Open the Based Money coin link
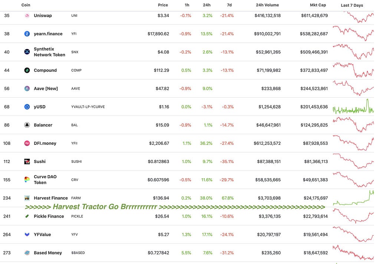The image size is (380, 264). click(x=48, y=253)
